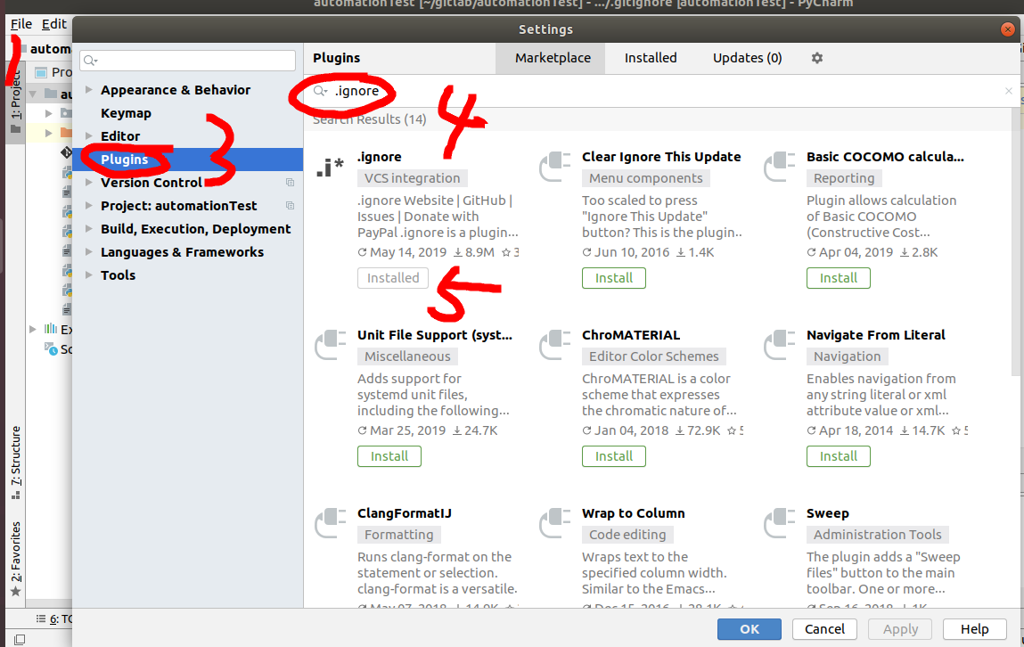This screenshot has width=1024, height=647.
Task: Click the Installed button for .ignore plugin
Action: [x=393, y=278]
